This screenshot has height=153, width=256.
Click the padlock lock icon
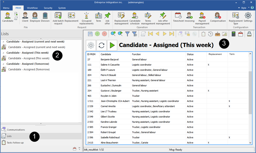(x=249, y=34)
